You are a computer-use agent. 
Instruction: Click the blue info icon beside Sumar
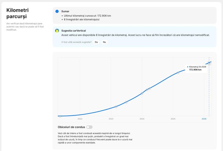click(x=57, y=11)
